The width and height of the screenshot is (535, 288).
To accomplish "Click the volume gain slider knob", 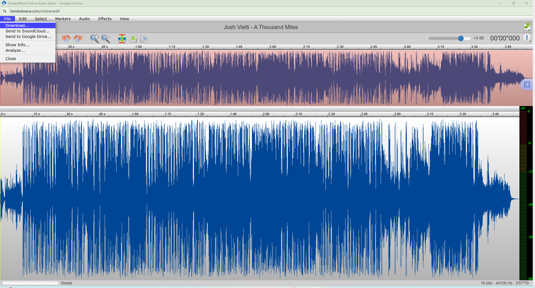I will 461,38.
